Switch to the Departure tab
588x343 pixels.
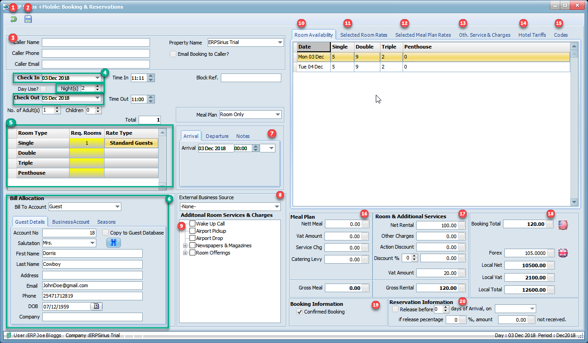[x=217, y=136]
